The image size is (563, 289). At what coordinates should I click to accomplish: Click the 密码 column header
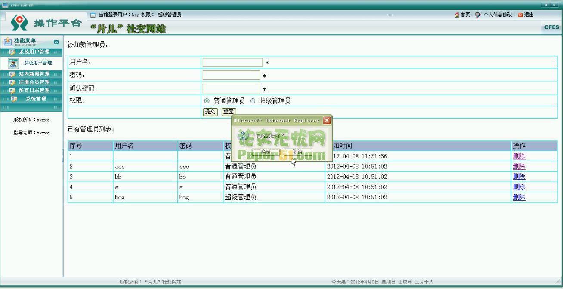[201, 146]
